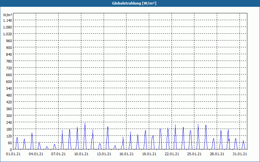Viewport: 260px width, 162px height.
Task: Click the 240 y-axis label
Action: pos(9,122)
